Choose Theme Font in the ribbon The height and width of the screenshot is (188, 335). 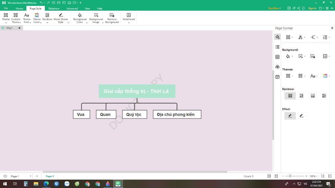point(26,18)
